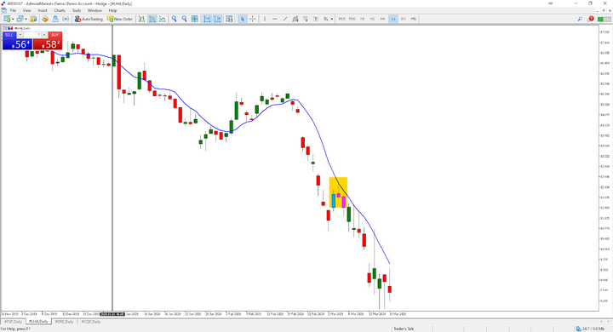This screenshot has height=332, width=613.
Task: Open the Help menu
Action: tap(112, 10)
